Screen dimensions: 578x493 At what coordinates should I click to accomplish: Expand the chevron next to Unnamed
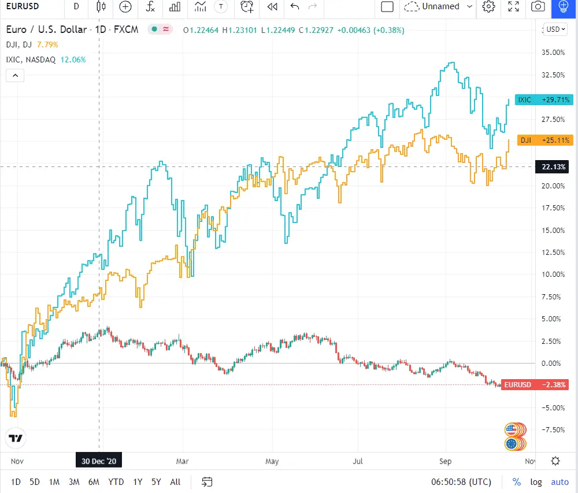tap(469, 6)
